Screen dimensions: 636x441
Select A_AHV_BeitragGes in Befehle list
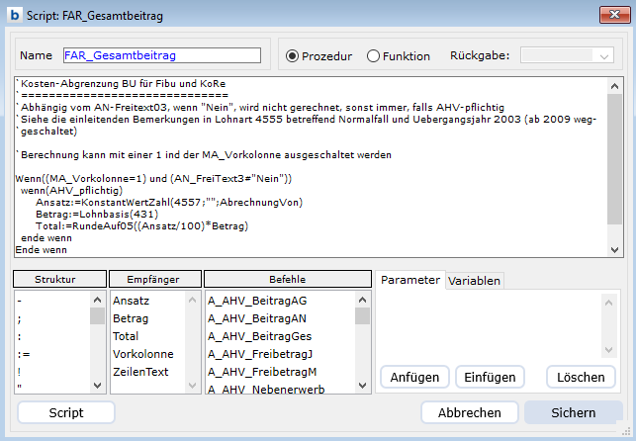tap(252, 336)
